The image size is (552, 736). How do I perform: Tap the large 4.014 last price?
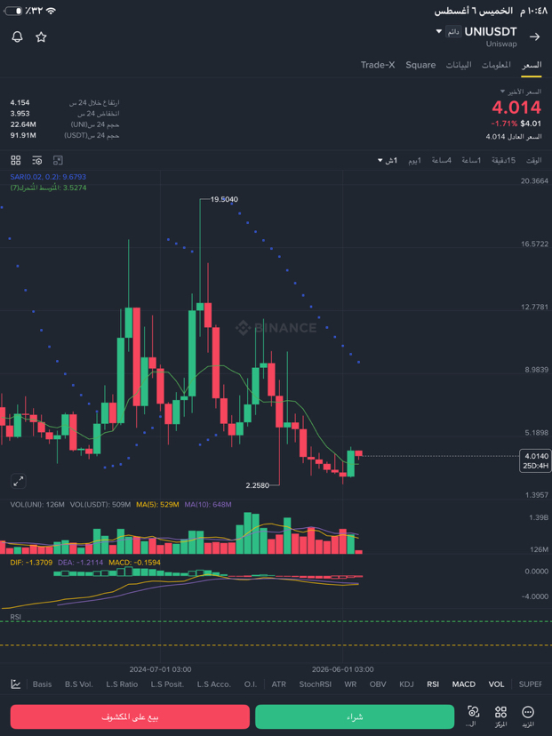click(516, 108)
